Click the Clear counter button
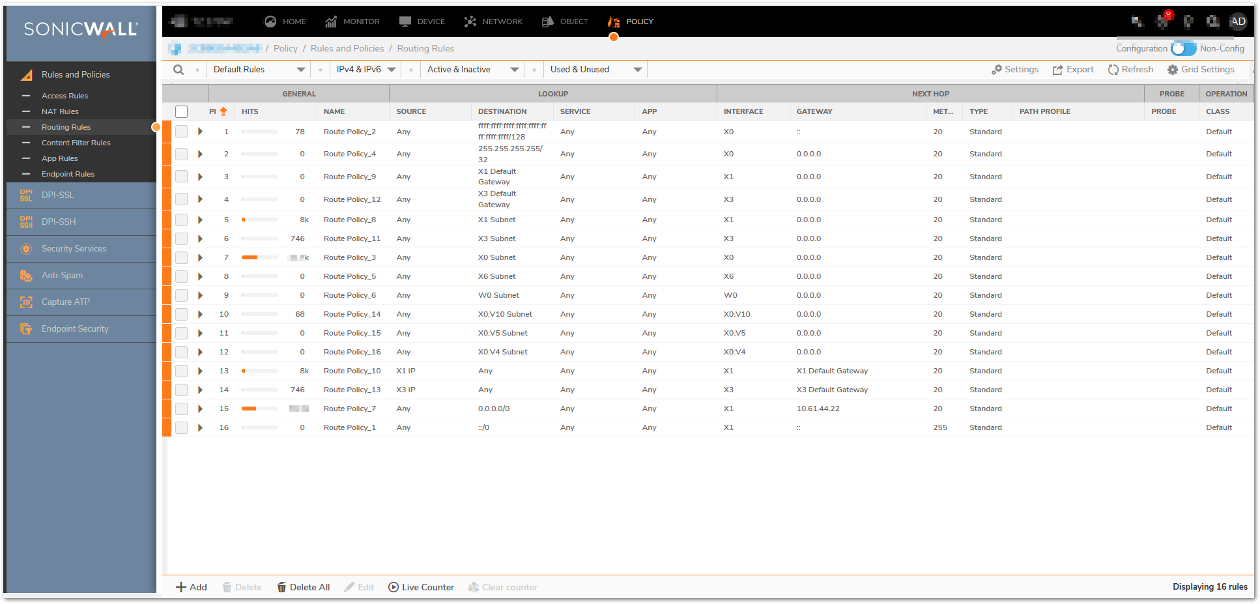1260x604 pixels. [x=503, y=587]
